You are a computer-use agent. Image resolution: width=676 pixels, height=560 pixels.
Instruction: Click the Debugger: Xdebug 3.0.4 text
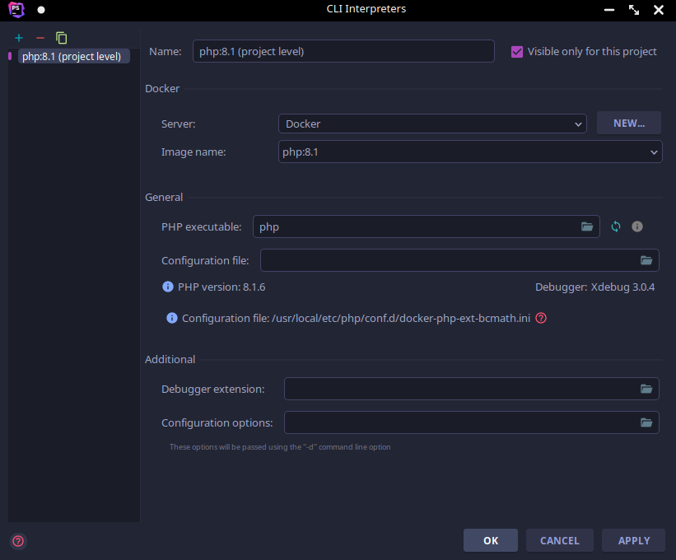pyautogui.click(x=595, y=287)
